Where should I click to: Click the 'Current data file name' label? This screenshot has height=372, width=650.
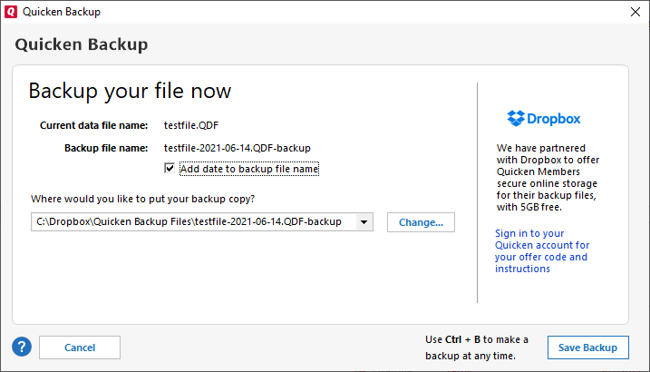point(93,125)
